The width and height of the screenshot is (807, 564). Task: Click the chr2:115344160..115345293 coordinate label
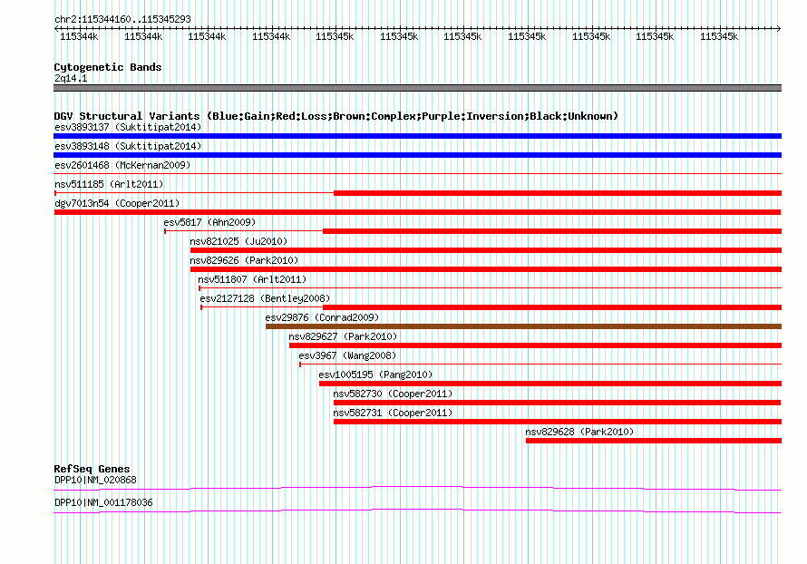(x=122, y=19)
